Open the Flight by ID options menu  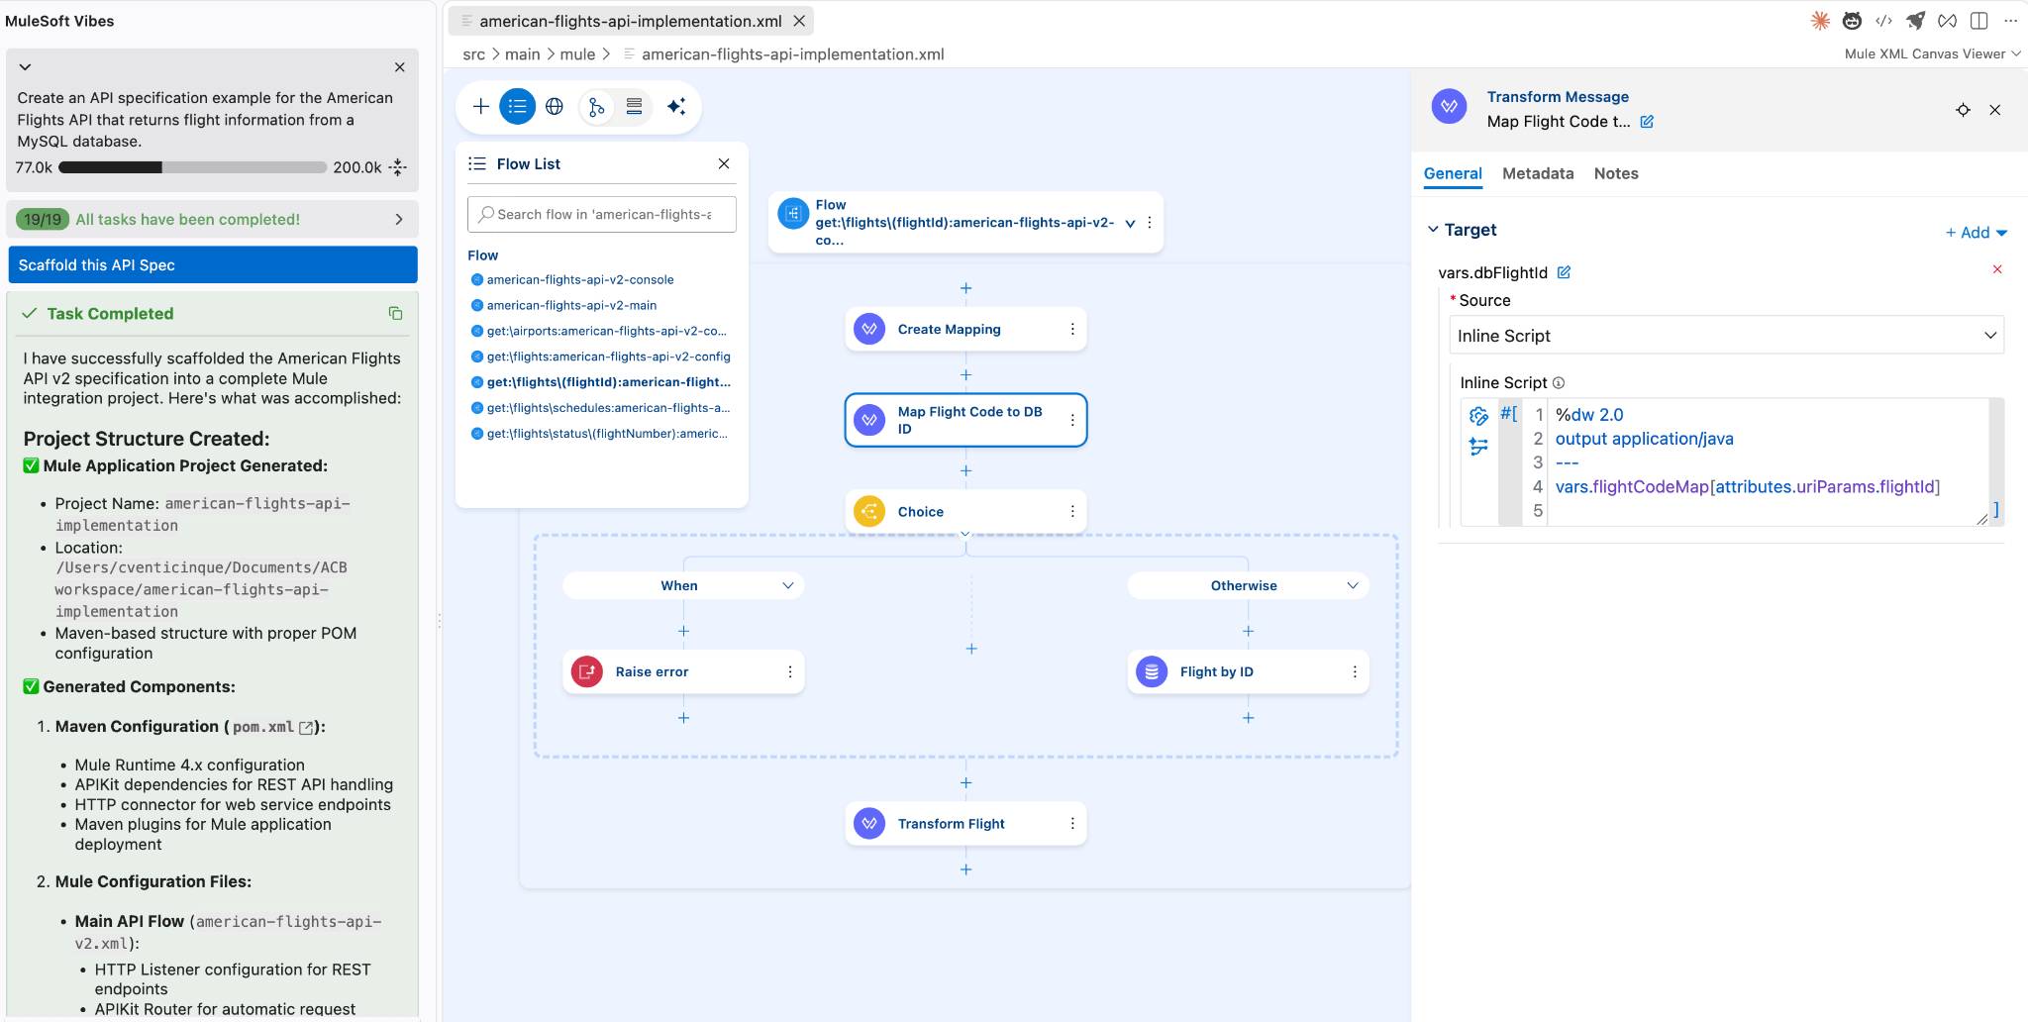coord(1355,671)
